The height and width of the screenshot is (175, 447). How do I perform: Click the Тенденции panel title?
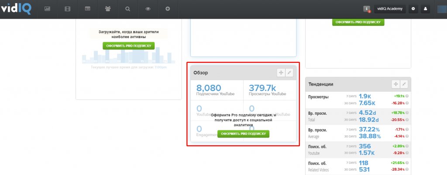tap(321, 84)
